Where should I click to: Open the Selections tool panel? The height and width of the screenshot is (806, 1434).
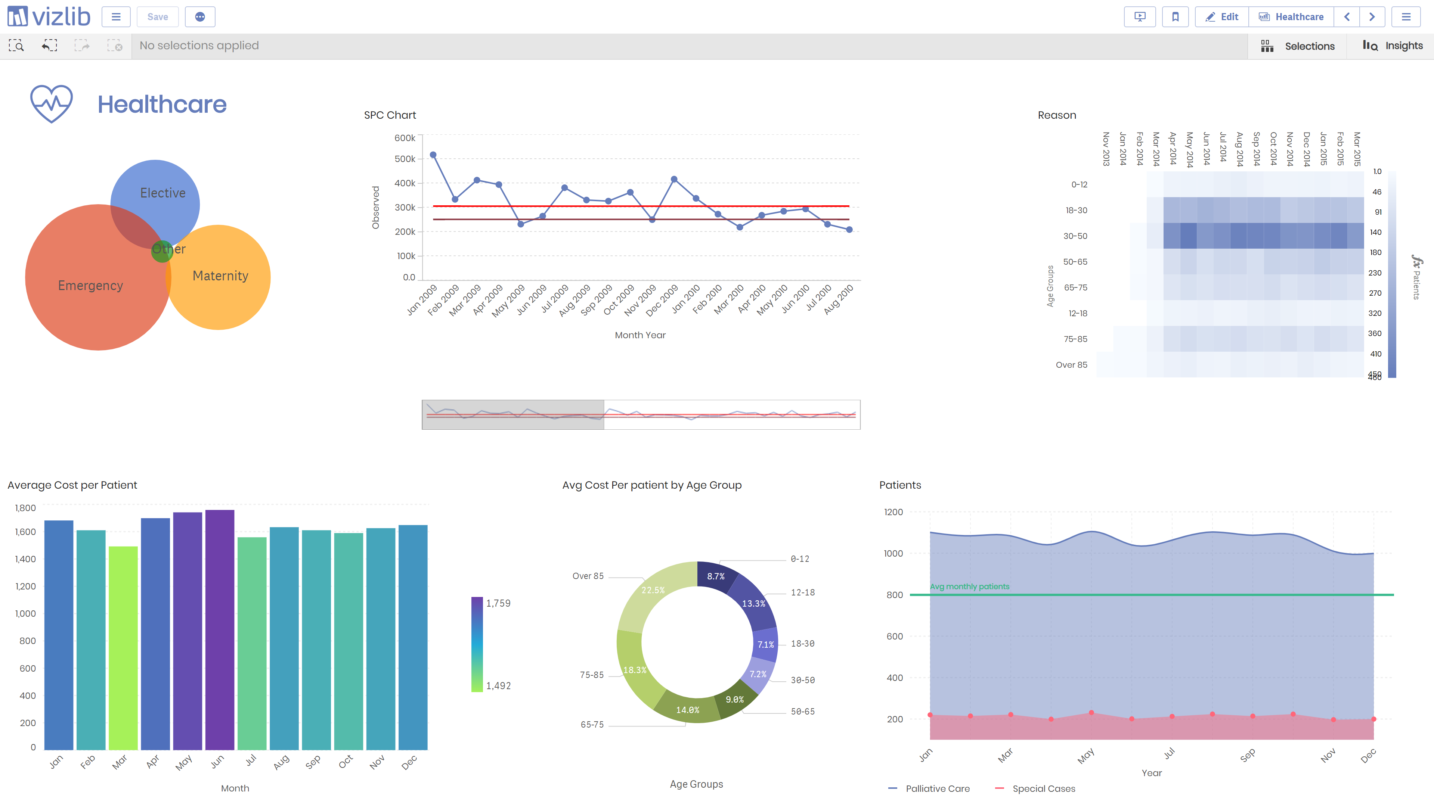click(x=1298, y=46)
